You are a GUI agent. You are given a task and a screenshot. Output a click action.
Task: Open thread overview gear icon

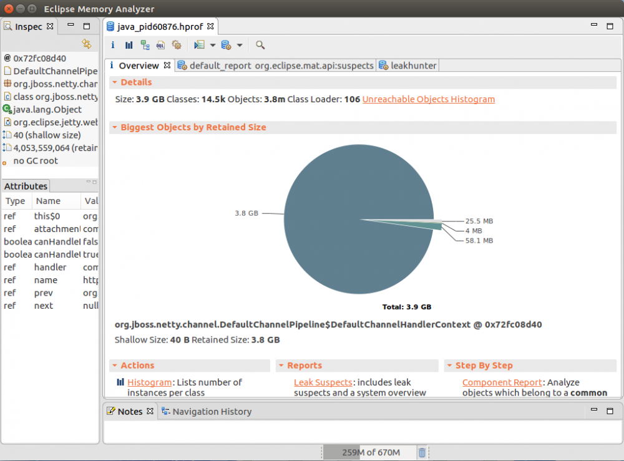(x=177, y=45)
